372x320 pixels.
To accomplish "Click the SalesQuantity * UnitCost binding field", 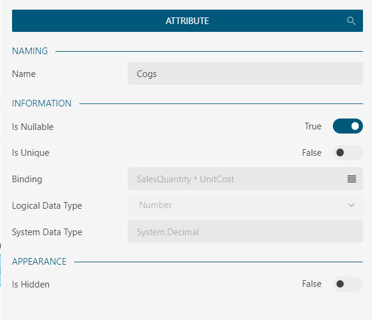I will click(x=235, y=179).
